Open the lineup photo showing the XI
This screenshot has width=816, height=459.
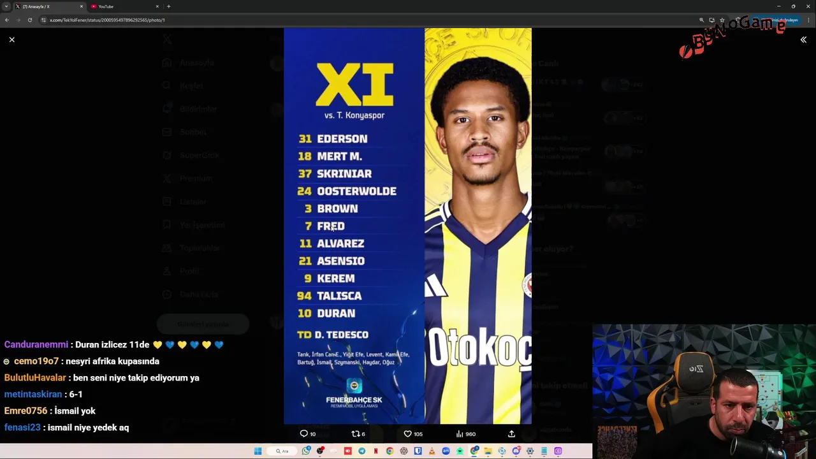click(x=407, y=226)
